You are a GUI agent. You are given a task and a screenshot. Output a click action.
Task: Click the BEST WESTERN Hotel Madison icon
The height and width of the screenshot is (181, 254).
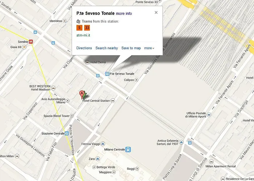click(x=53, y=88)
